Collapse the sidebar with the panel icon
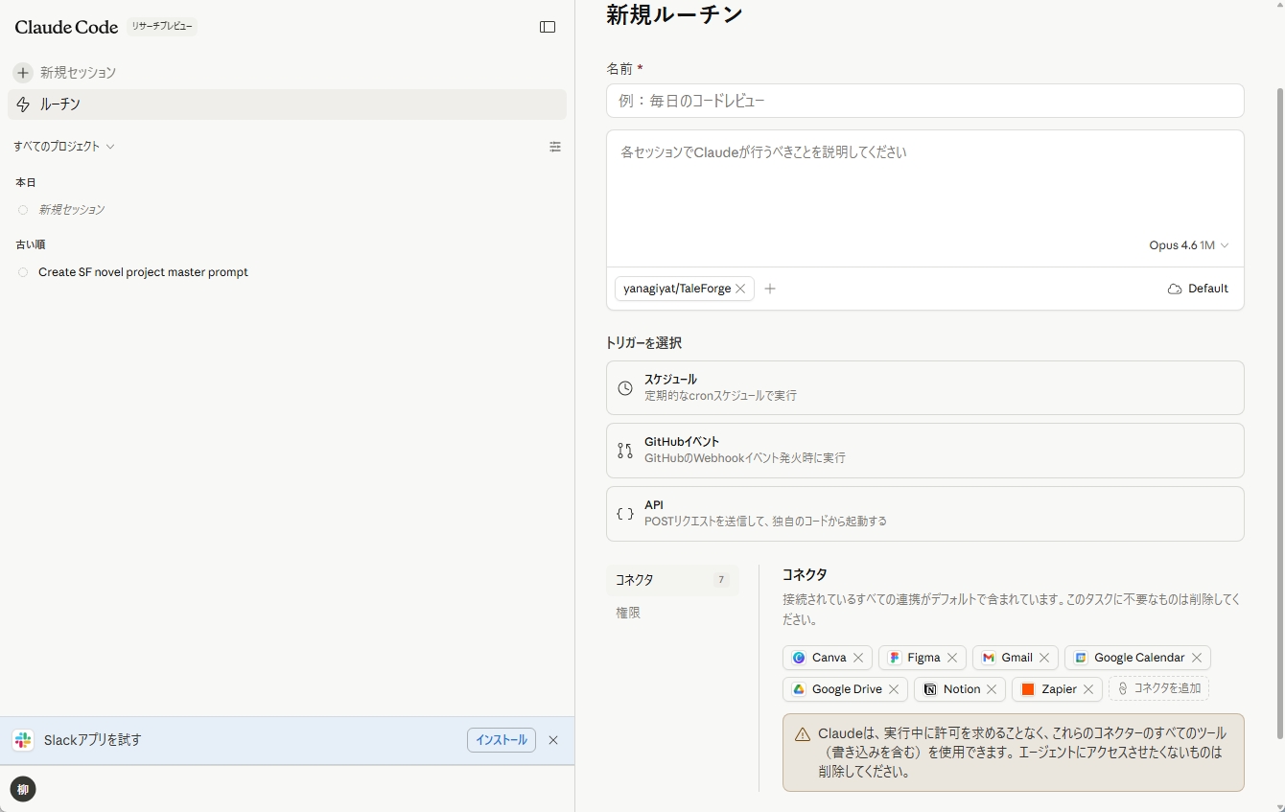 point(547,27)
